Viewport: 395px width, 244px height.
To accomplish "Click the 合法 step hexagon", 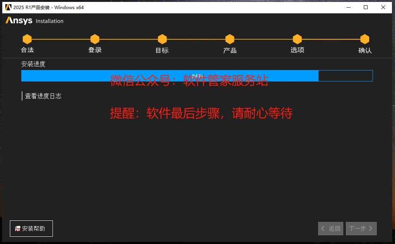I will pyautogui.click(x=27, y=39).
